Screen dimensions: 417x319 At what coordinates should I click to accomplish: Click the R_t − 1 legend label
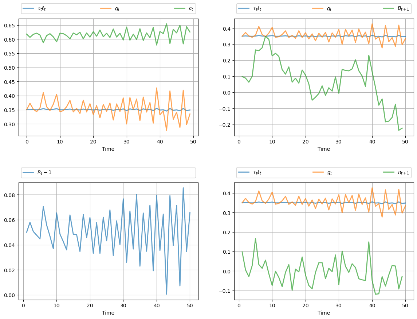coord(44,173)
